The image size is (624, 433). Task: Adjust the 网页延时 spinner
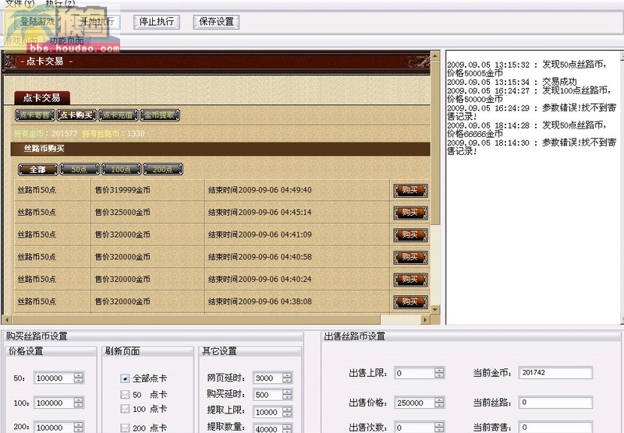(x=287, y=378)
